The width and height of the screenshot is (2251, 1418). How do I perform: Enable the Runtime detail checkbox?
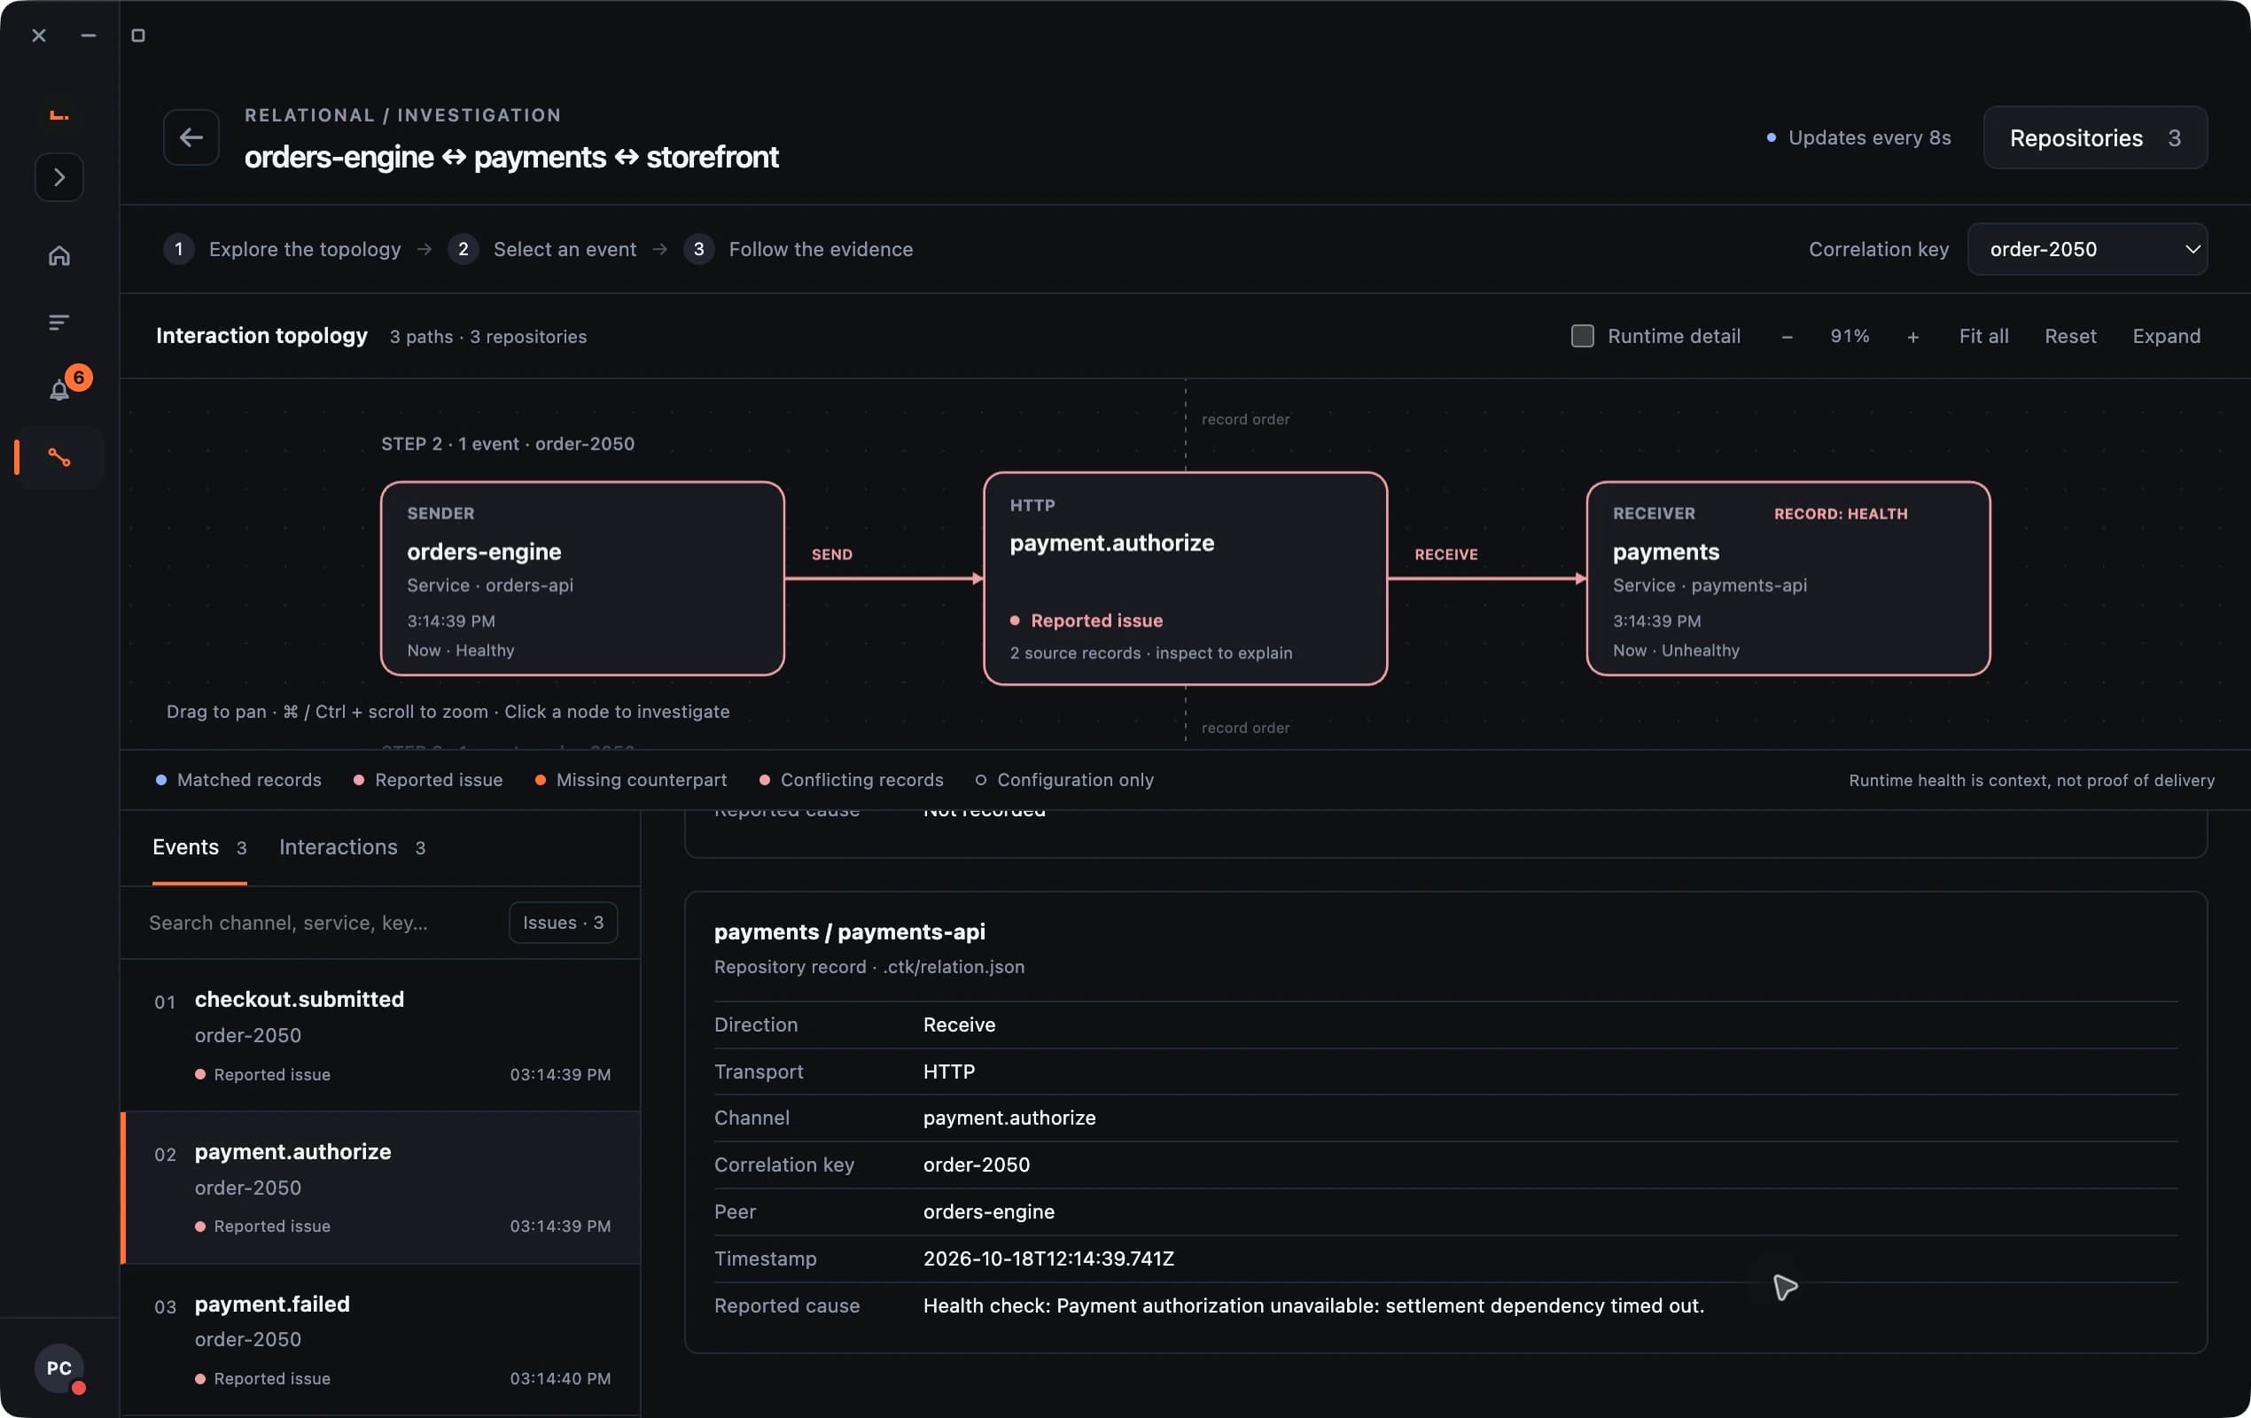point(1582,336)
